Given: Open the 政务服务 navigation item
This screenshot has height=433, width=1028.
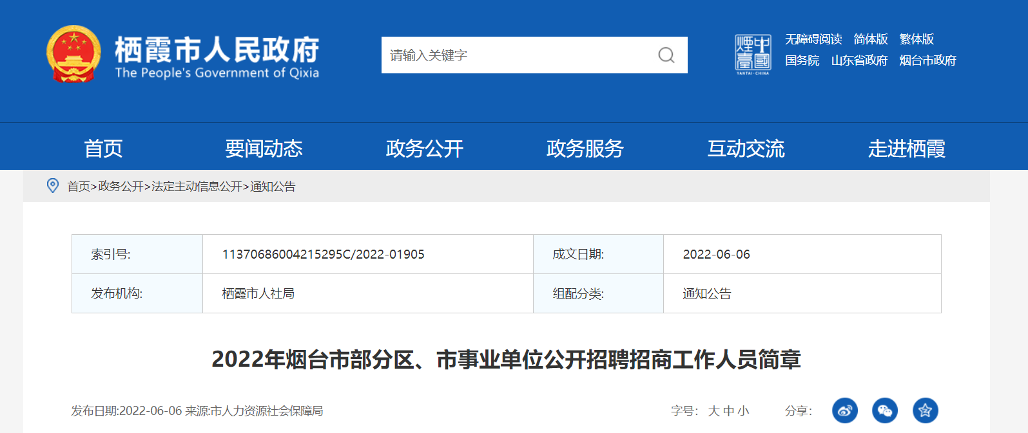Looking at the screenshot, I should point(585,149).
